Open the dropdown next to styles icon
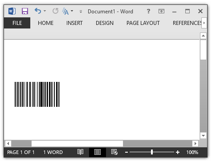 point(72,11)
